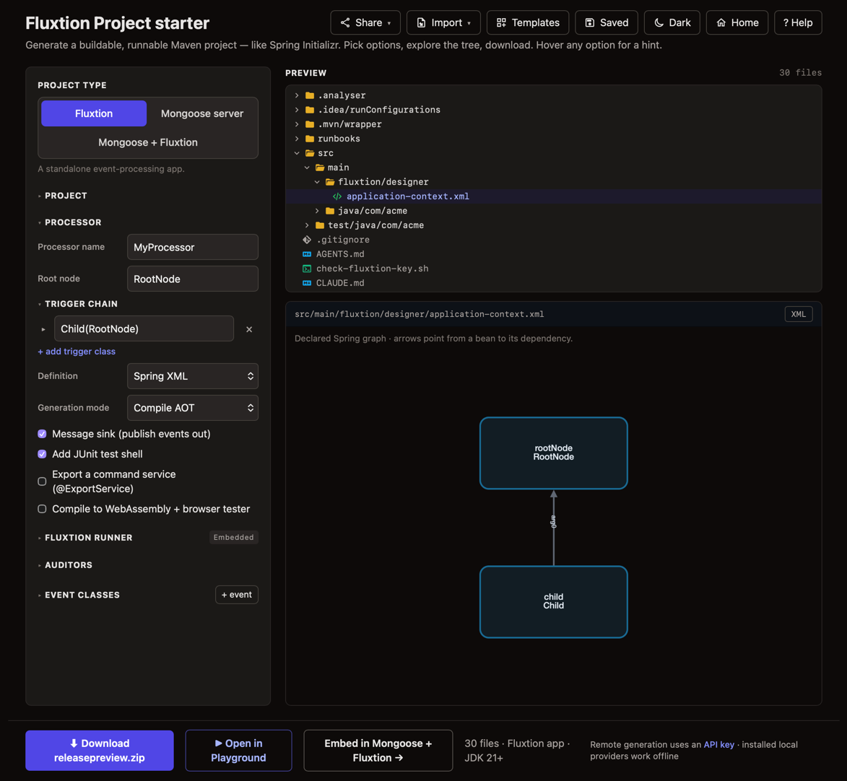Click the Saved disk icon
Image resolution: width=847 pixels, height=781 pixels.
590,22
